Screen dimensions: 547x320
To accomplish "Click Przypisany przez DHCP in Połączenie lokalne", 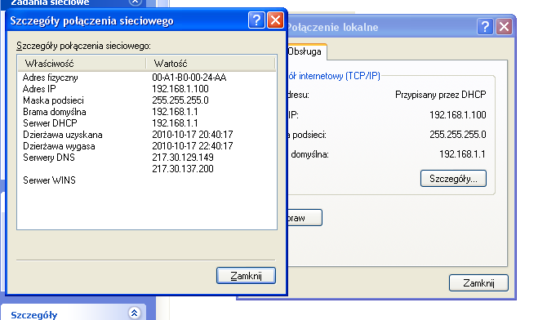I will click(441, 95).
